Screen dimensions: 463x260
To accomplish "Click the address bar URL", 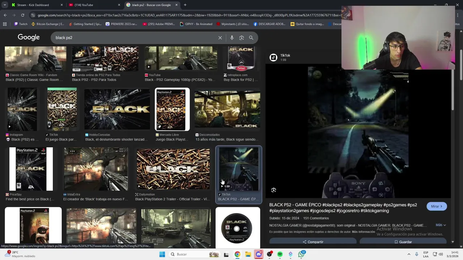I will [188, 15].
